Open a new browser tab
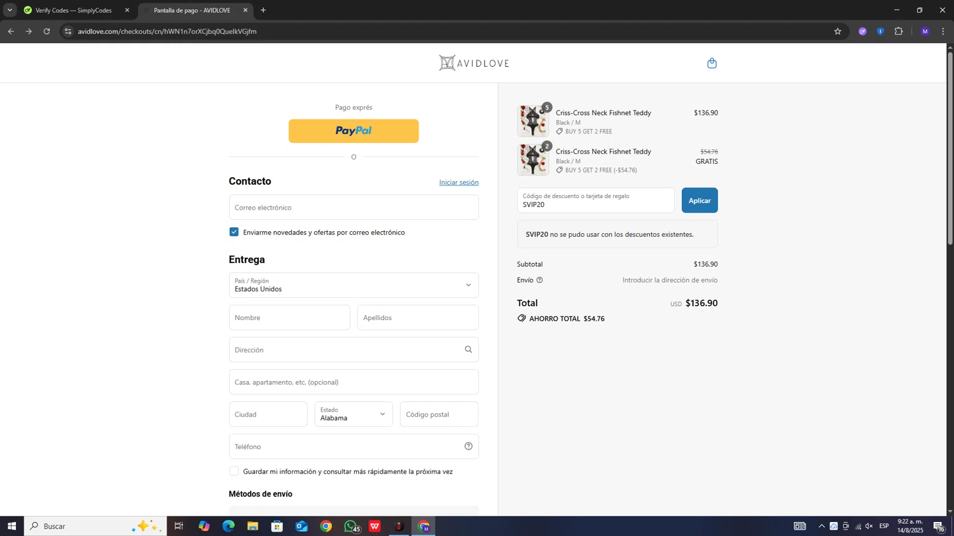 [263, 10]
